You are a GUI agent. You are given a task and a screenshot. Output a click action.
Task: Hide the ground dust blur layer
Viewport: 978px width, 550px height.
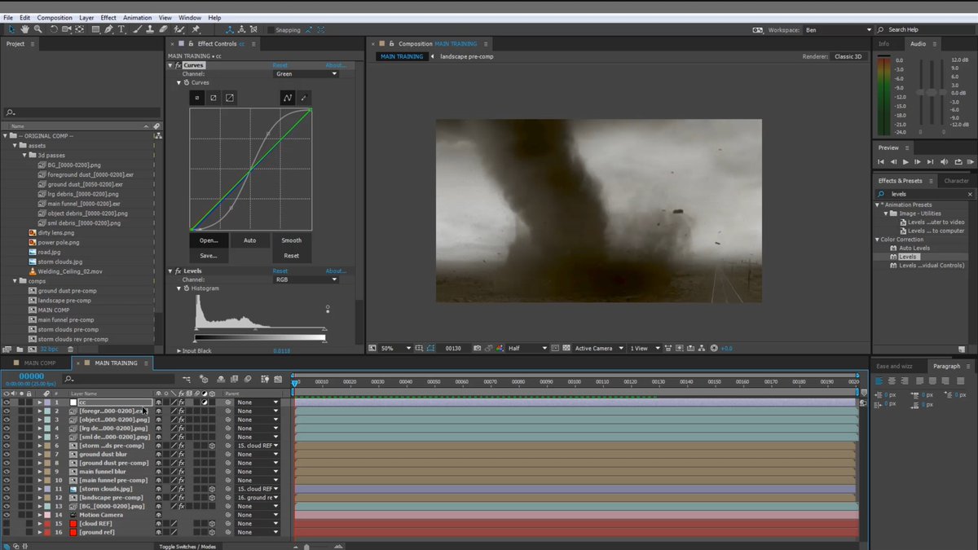tap(7, 454)
